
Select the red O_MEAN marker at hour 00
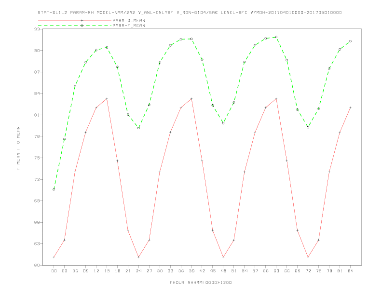[54, 257]
